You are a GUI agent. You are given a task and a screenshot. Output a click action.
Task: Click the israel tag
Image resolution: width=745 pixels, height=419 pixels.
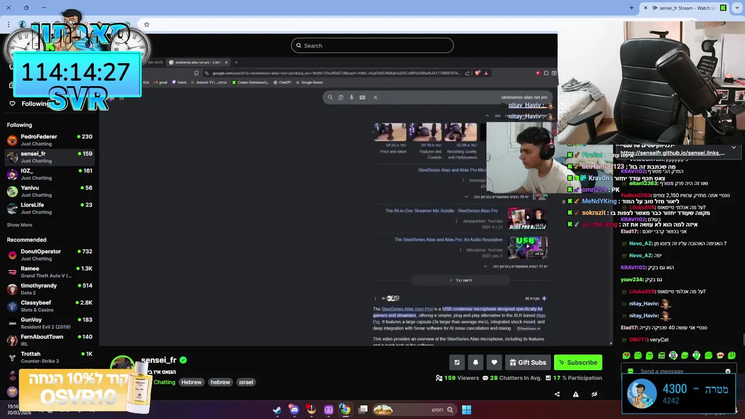[246, 382]
